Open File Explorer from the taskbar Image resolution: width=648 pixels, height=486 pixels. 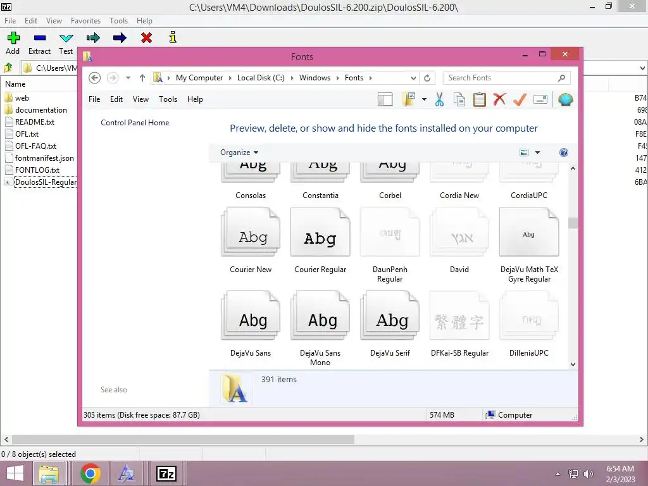pyautogui.click(x=49, y=473)
